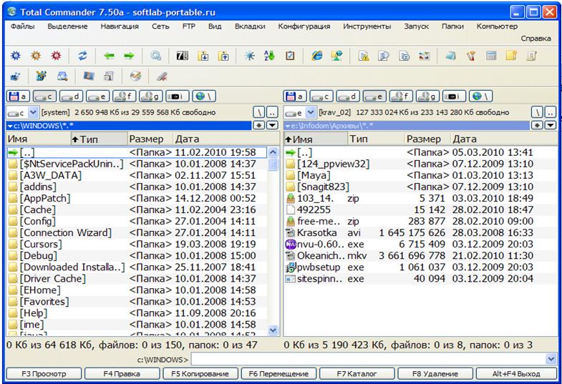Click the orange gear toolbar icon

coord(36,56)
